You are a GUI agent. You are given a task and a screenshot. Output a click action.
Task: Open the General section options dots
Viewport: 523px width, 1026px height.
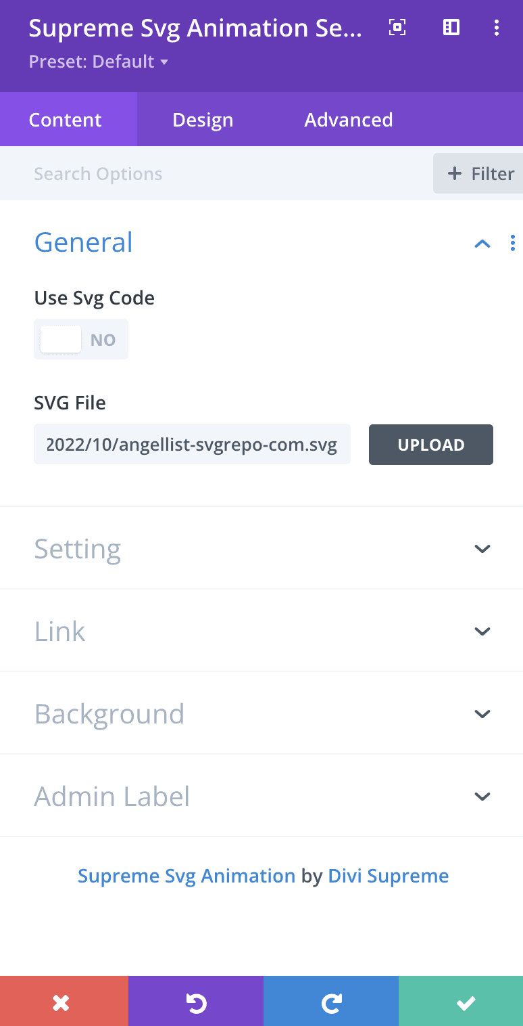coord(513,243)
